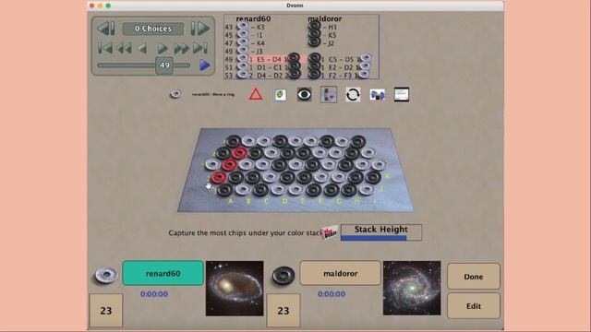Click the circular arrows rotate icon
Image resolution: width=591 pixels, height=332 pixels.
point(353,94)
